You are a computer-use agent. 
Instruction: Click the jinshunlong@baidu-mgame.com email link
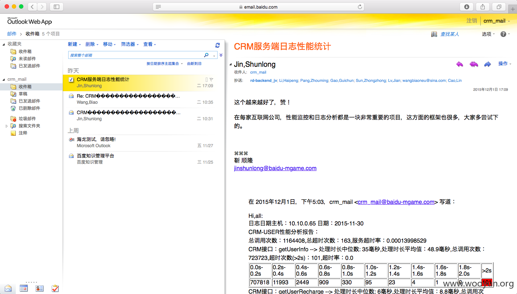[275, 168]
